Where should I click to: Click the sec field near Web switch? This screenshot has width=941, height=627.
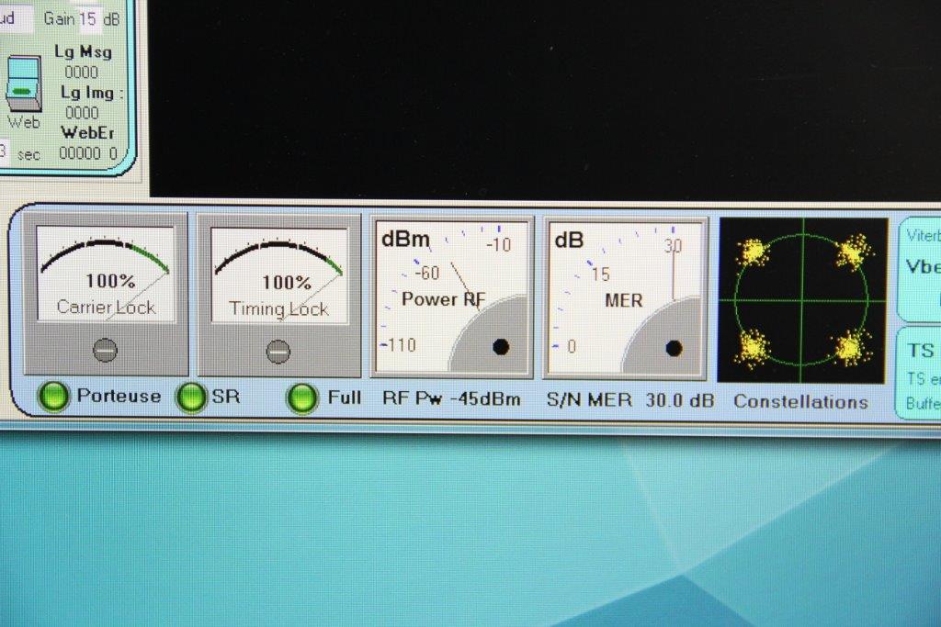pyautogui.click(x=4, y=151)
